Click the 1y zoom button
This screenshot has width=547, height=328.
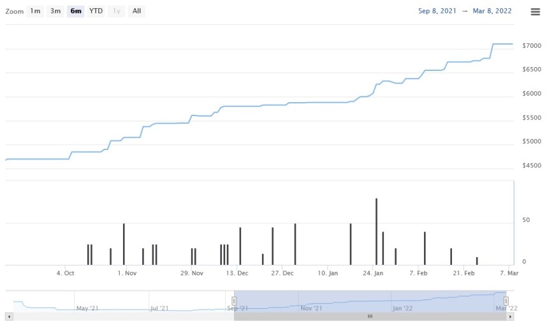click(x=117, y=11)
